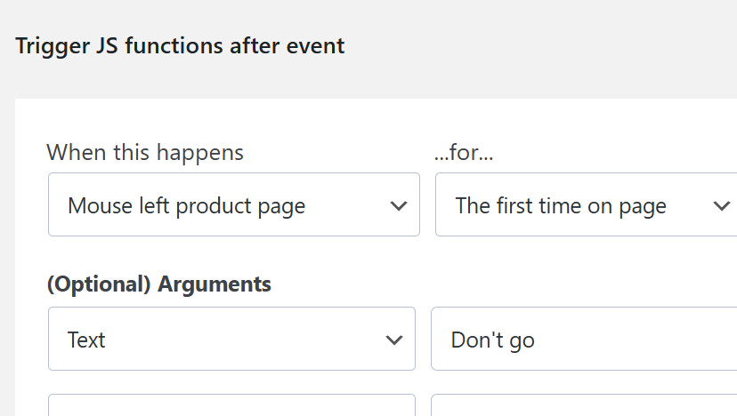Click the gray header area right of the title
The image size is (737, 416).
(x=543, y=46)
